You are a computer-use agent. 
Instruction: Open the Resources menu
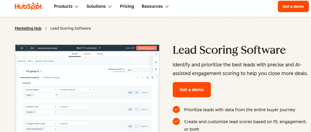click(155, 6)
